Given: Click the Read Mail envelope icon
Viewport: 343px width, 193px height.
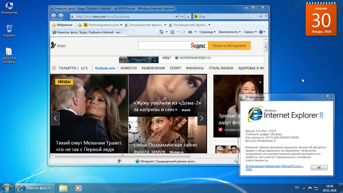Looking at the screenshot, I should 183,32.
